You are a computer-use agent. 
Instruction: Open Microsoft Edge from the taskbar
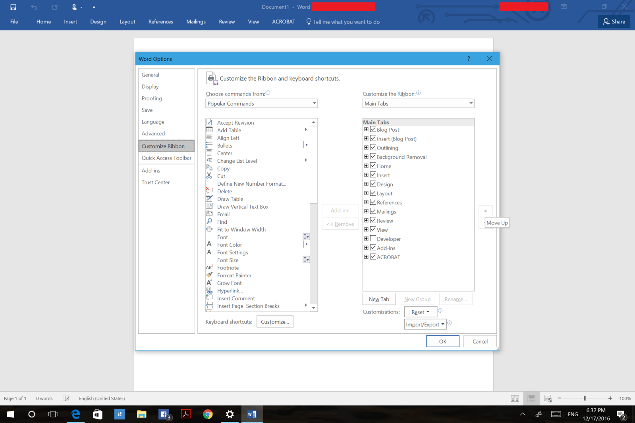coord(75,414)
